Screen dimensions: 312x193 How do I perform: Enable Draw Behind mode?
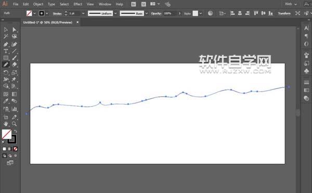10,156
